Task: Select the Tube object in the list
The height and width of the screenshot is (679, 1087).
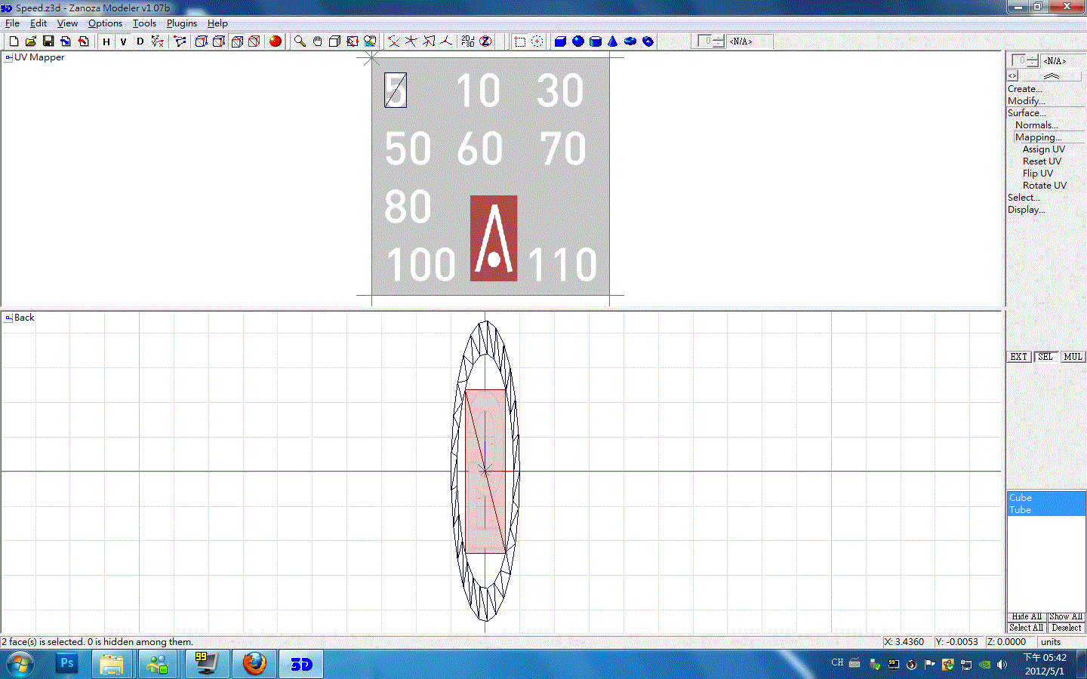Action: (1021, 510)
